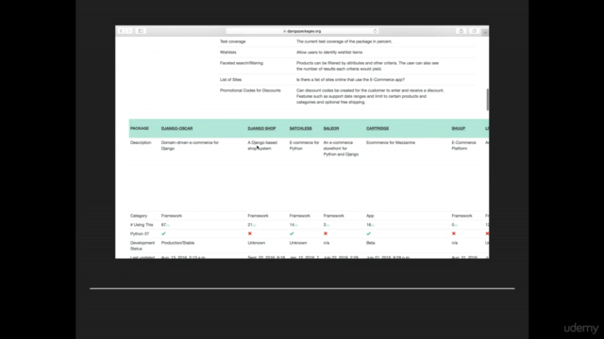The width and height of the screenshot is (604, 339).
Task: Click 'Unknown' status under Django Shop
Action: [x=257, y=243]
